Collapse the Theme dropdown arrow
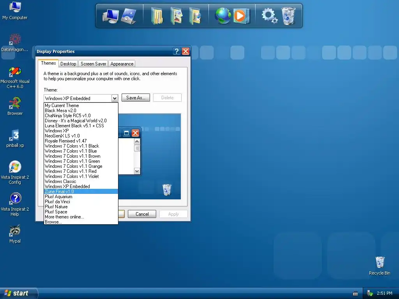 tap(115, 98)
